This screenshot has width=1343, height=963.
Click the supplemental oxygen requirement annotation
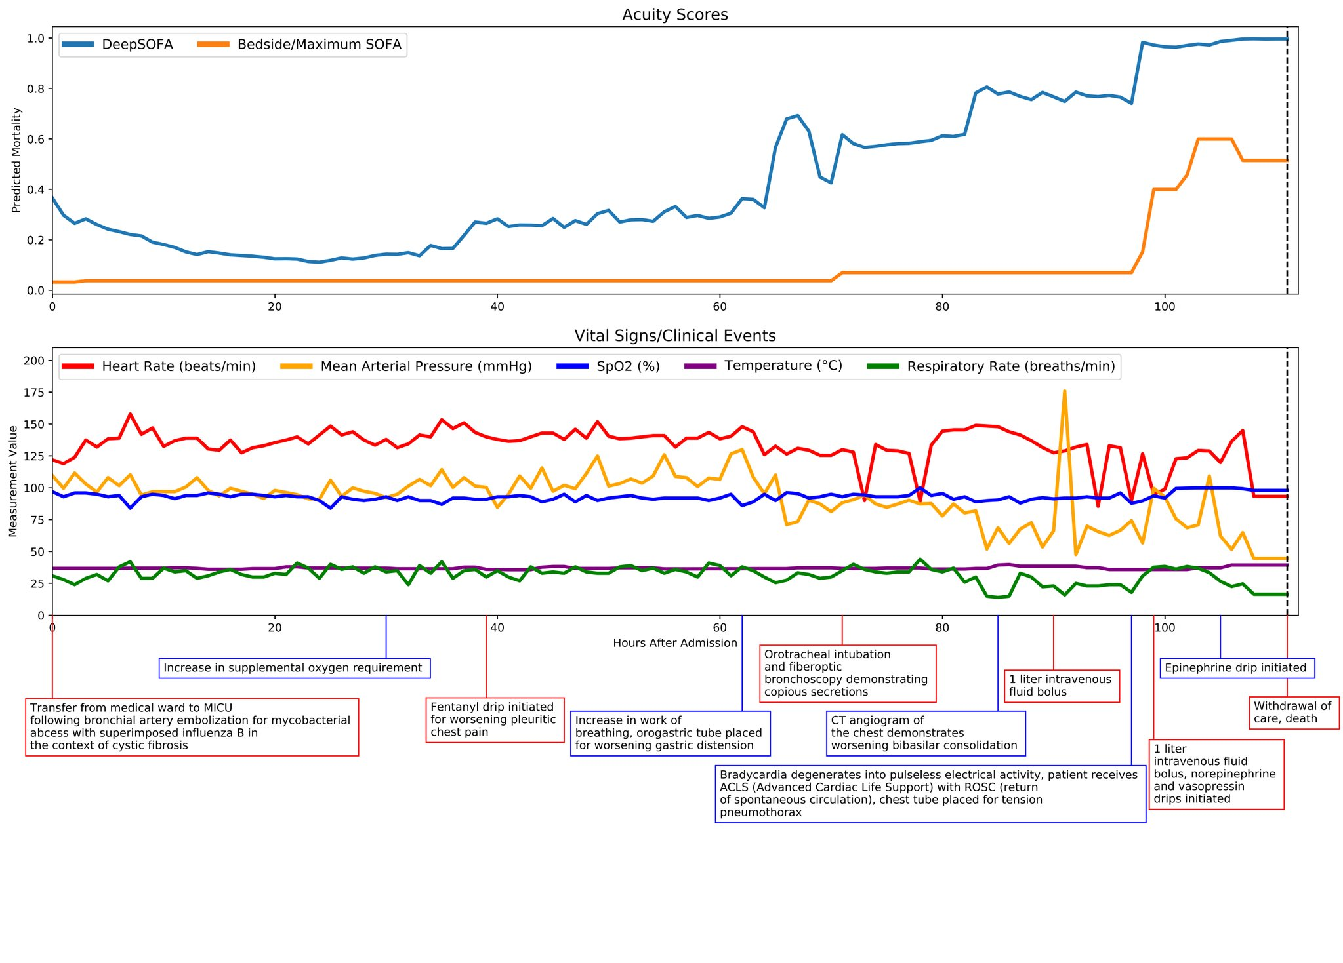[x=294, y=668]
